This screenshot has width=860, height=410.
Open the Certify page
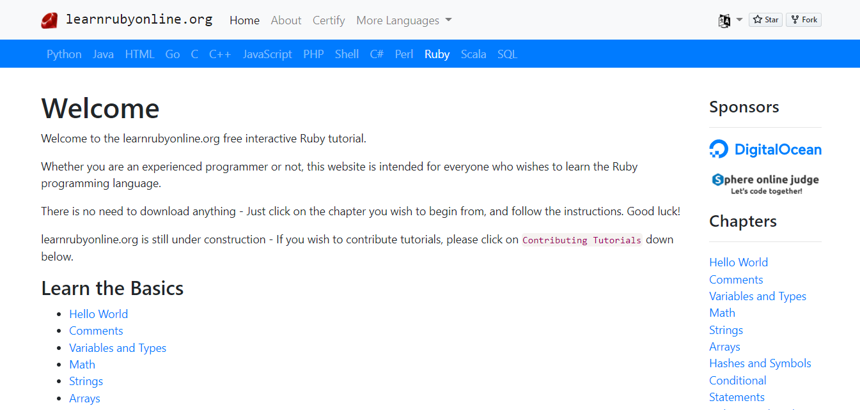(328, 20)
